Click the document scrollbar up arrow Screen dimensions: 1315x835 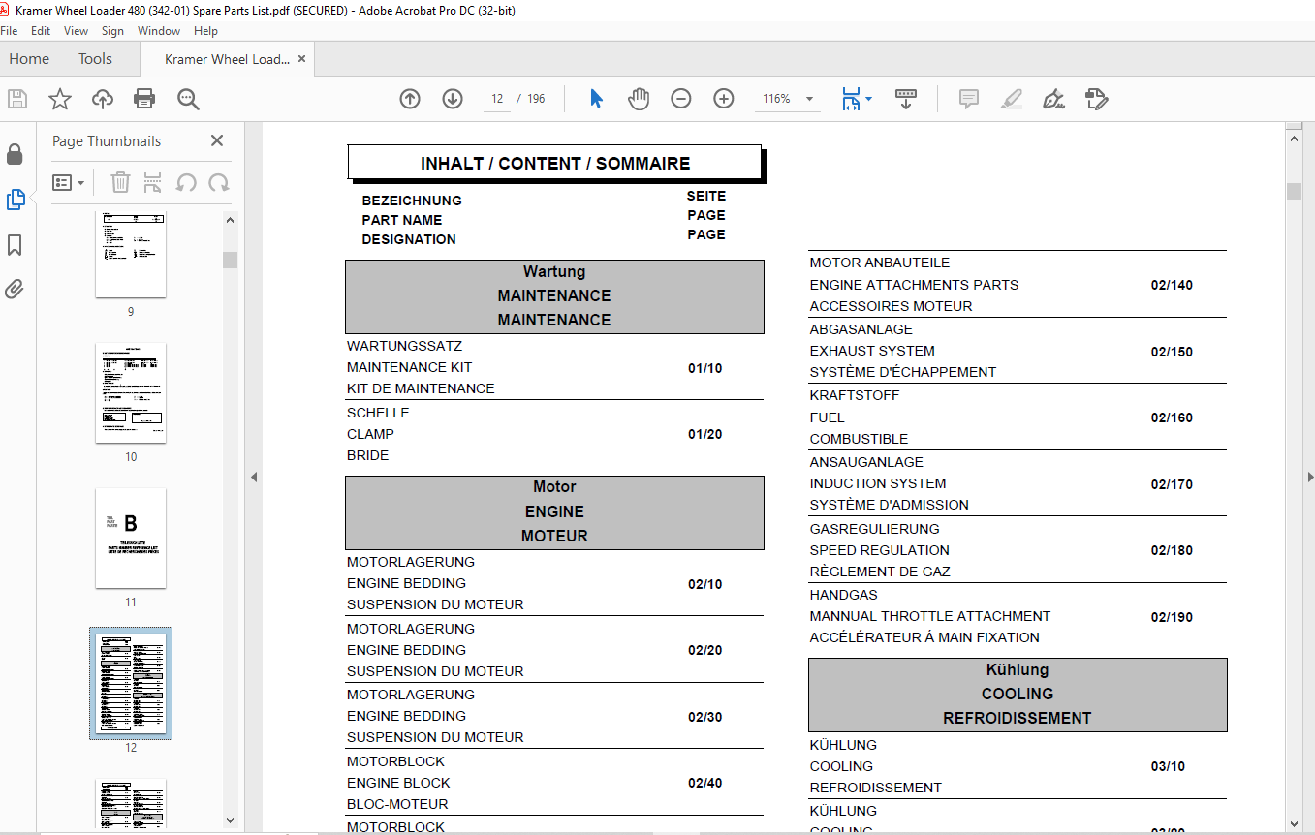pyautogui.click(x=1294, y=139)
